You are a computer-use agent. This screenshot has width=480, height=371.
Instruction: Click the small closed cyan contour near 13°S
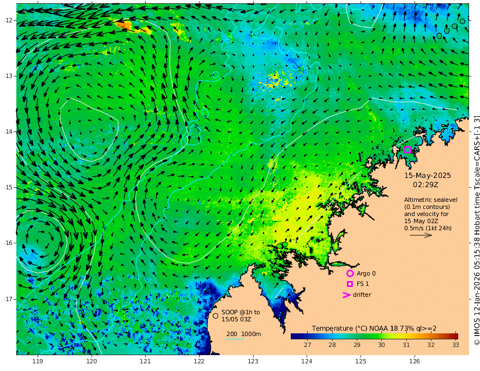click(215, 74)
